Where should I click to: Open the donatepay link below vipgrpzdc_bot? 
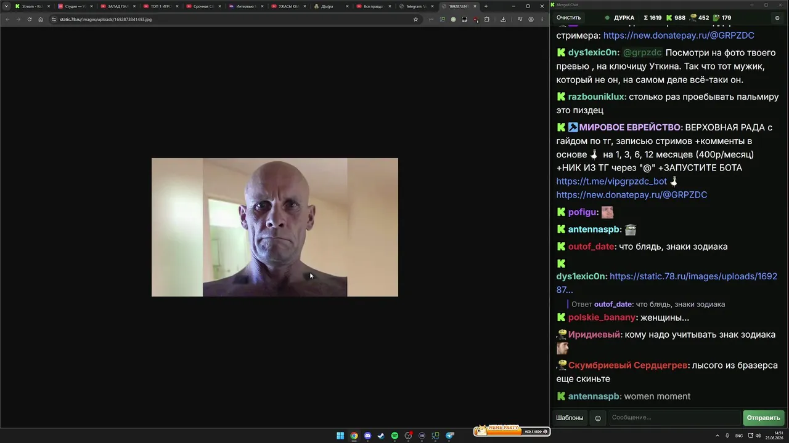point(632,194)
